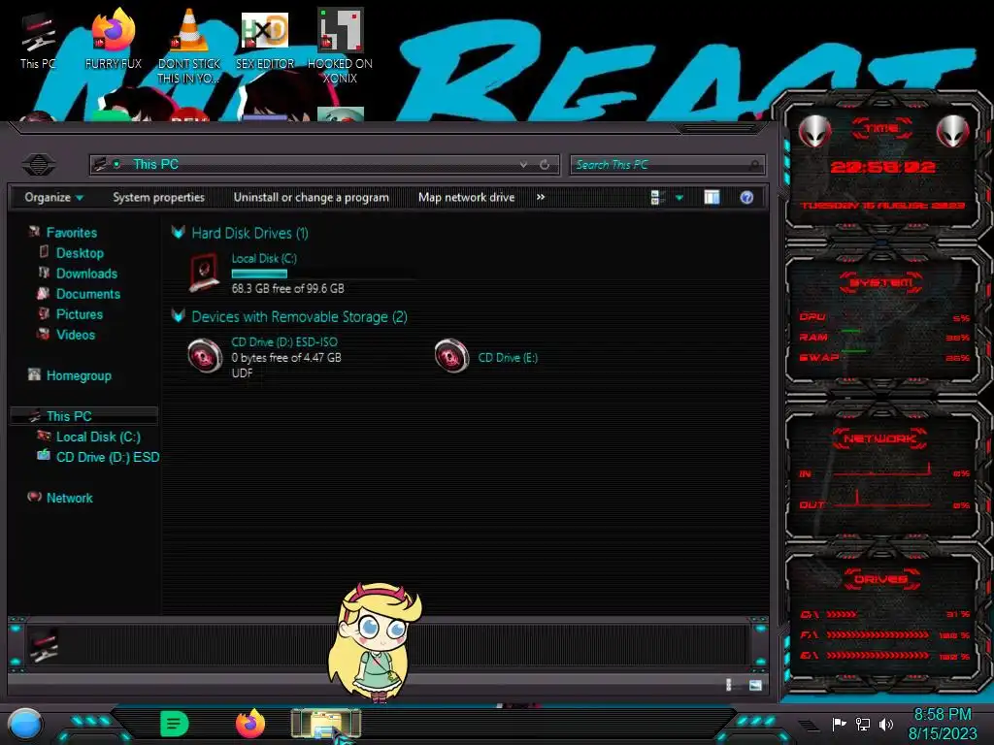
Task: Open green notes app on taskbar
Action: point(175,724)
